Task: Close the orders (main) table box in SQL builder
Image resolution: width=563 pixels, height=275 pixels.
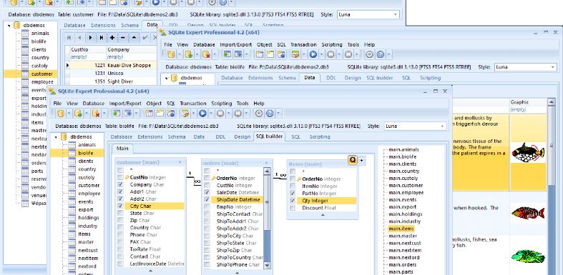Action: tap(266, 163)
